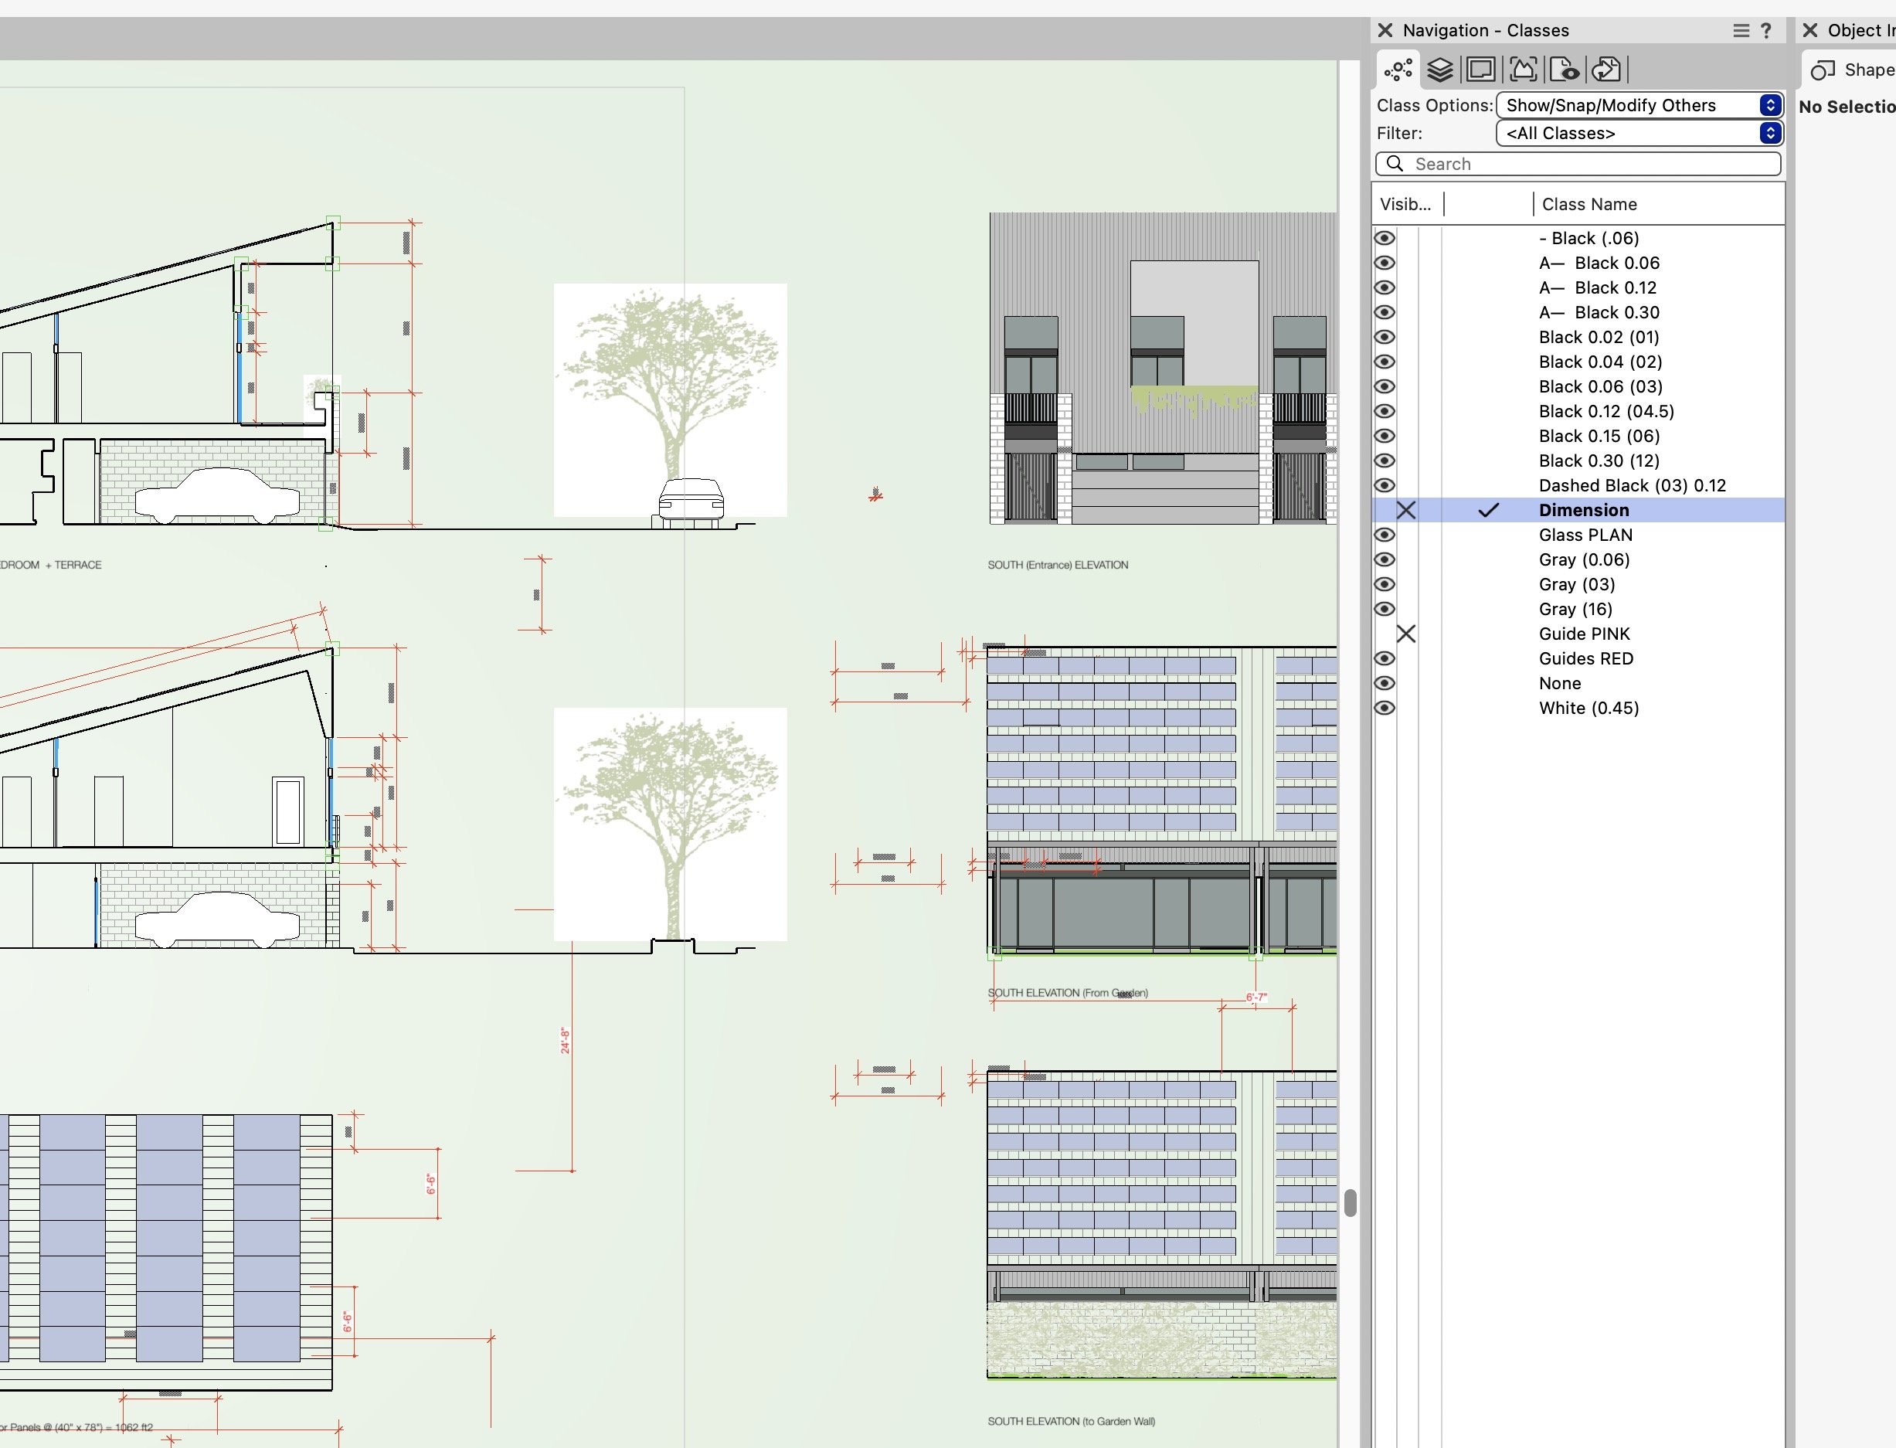Select the Dashed Black (03) 0.12 class
The image size is (1896, 1448).
click(1632, 485)
